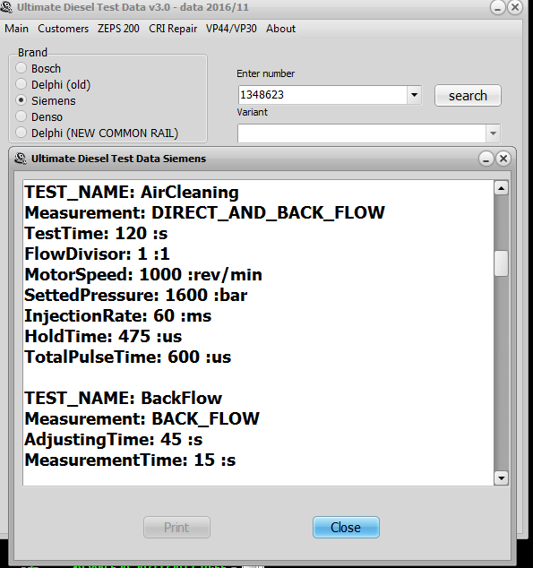Open the ZEPS 200 menu

coord(118,29)
